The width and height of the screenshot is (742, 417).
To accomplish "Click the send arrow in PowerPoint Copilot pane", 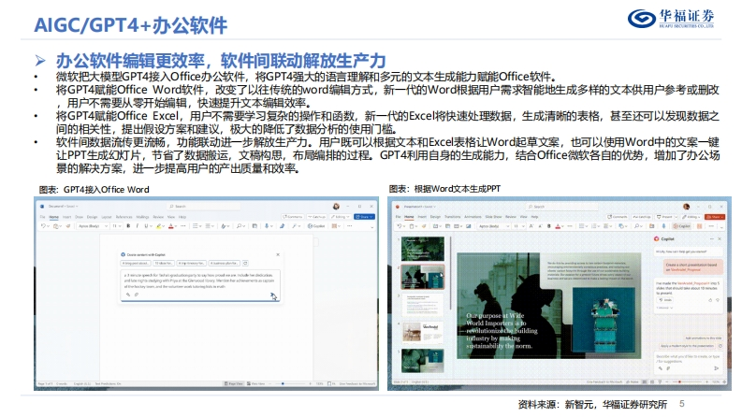I will click(x=717, y=368).
